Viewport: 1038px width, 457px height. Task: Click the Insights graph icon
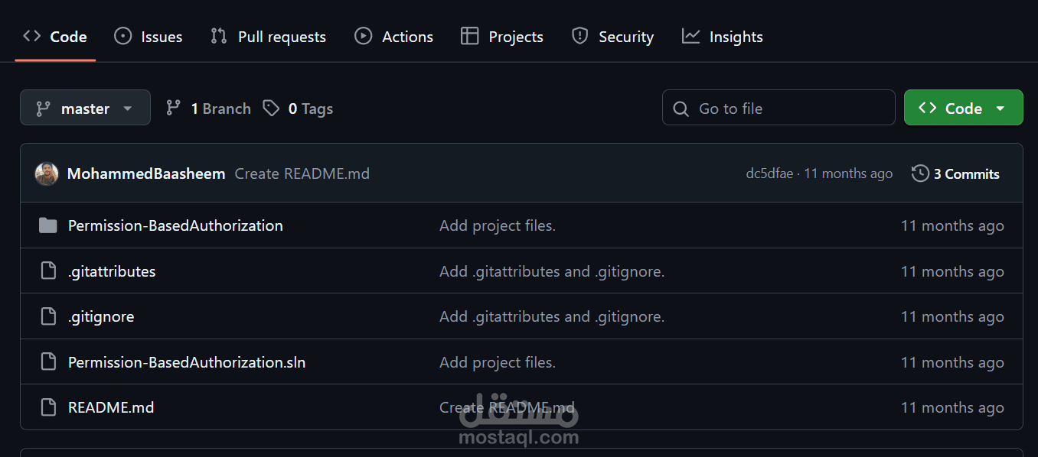(x=691, y=35)
